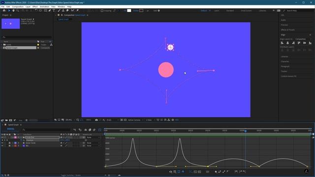Screen dimensions: 315x177
Task: Select the Type text tool
Action: 54,10
